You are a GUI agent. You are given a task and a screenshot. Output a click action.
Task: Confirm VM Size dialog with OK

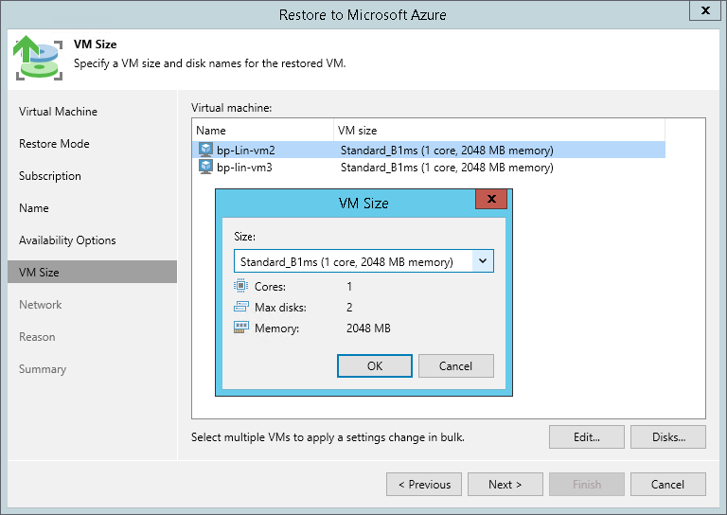tap(375, 366)
